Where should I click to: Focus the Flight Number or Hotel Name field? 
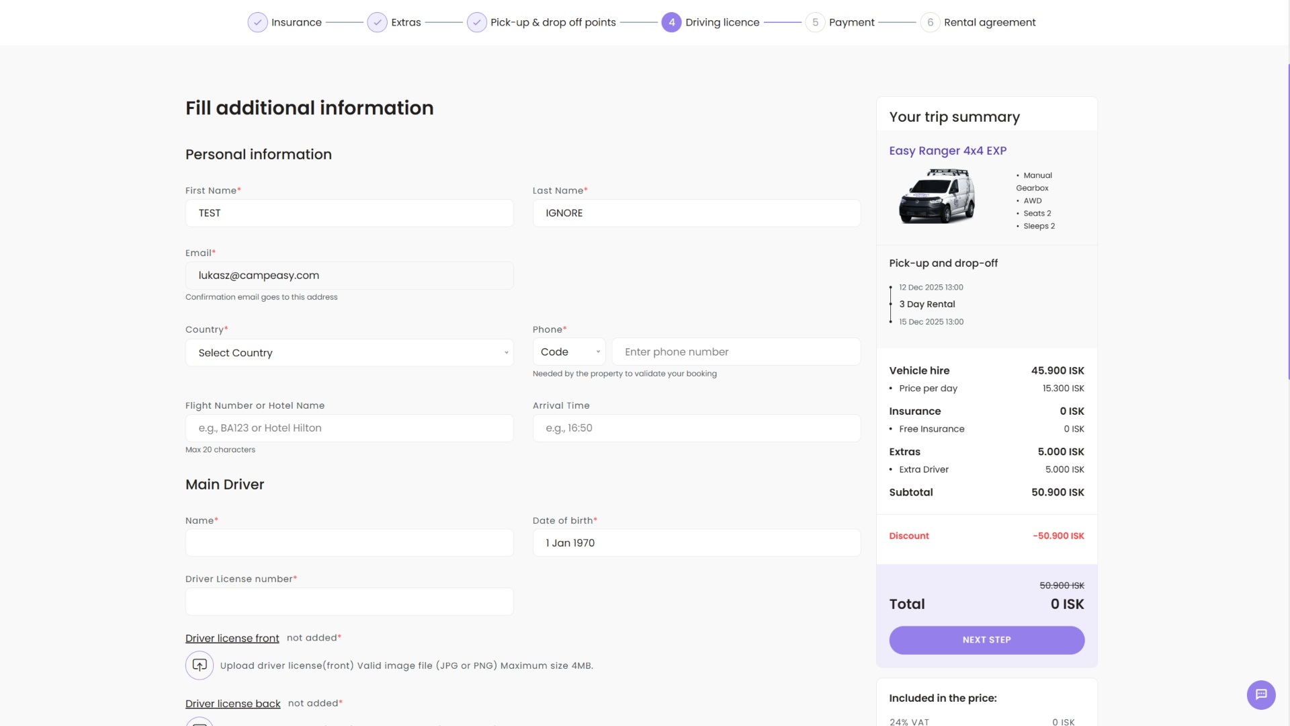[349, 428]
